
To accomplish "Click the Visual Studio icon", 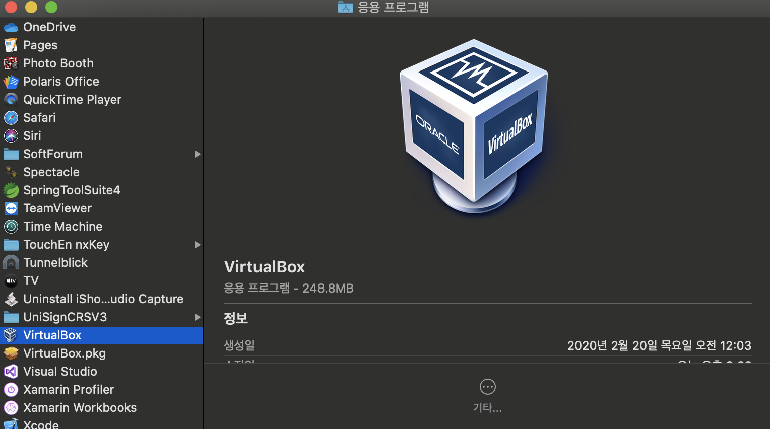I will [x=11, y=372].
